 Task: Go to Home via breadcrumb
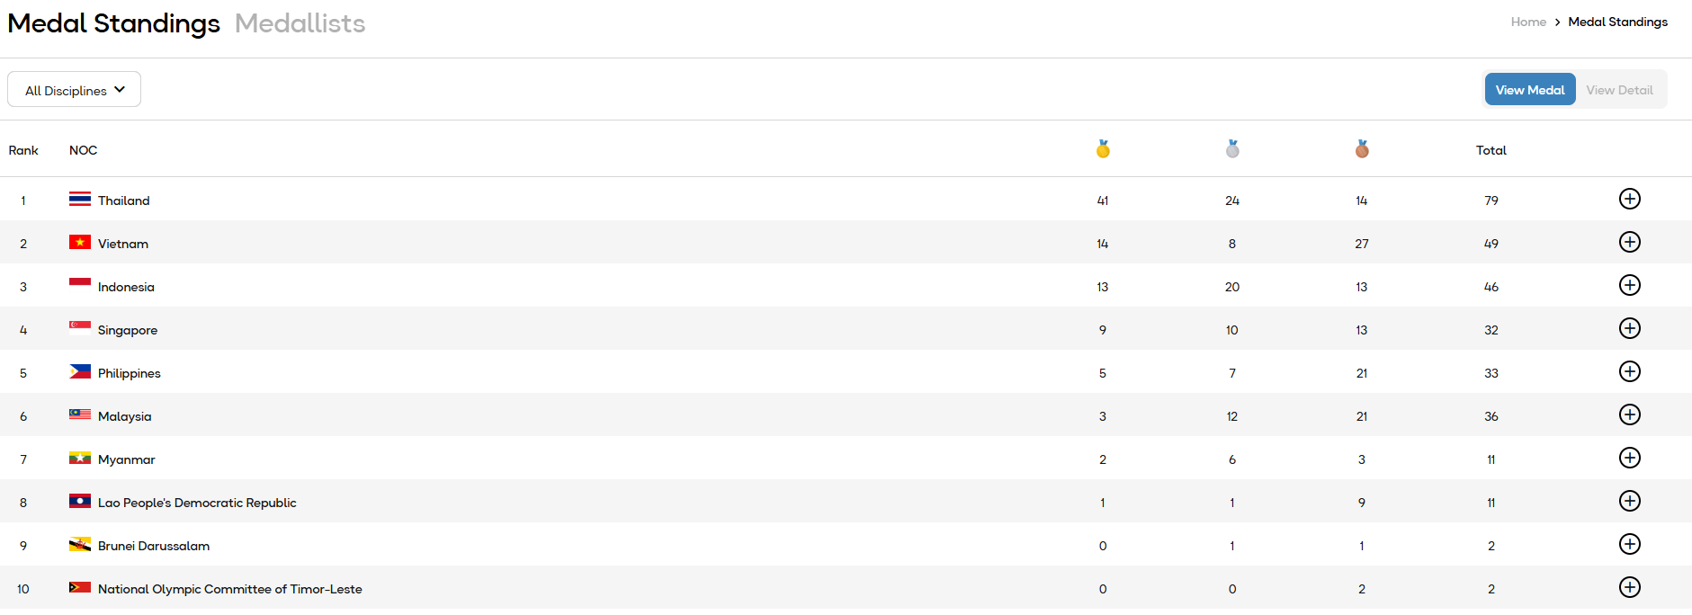pyautogui.click(x=1528, y=22)
